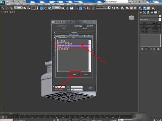Open the modifier list dropdown
This screenshot has width=162, height=121.
150,19
